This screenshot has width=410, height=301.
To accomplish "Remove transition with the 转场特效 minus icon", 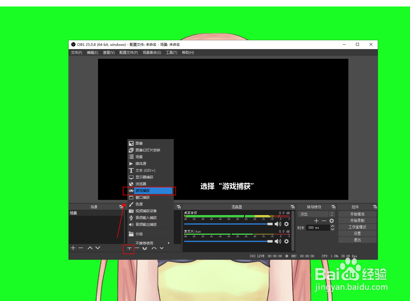I will tap(324, 221).
